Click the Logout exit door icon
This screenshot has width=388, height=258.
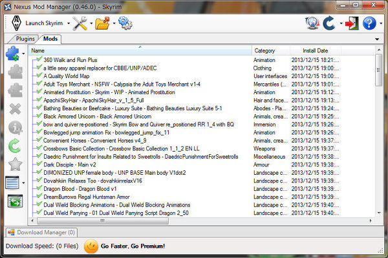tap(351, 23)
